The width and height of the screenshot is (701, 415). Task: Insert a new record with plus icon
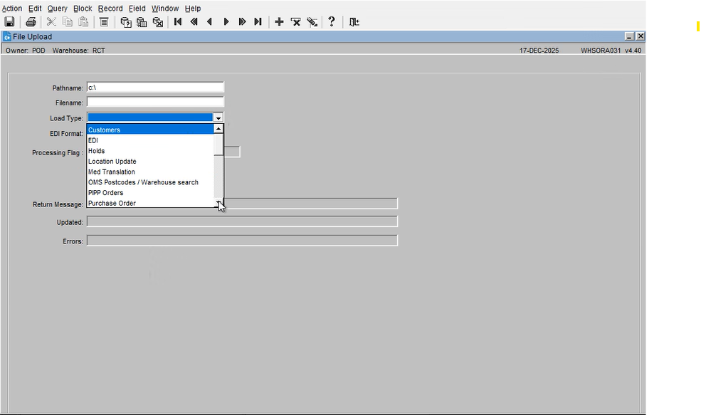click(279, 22)
